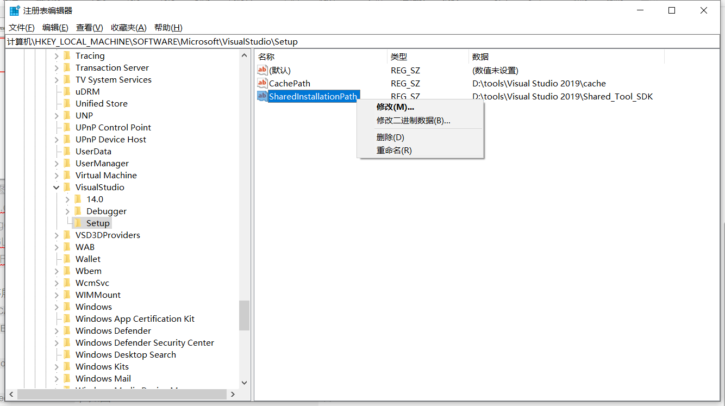Viewport: 725px width, 406px height.
Task: Select the Windows Defender Security Center key
Action: 145,342
